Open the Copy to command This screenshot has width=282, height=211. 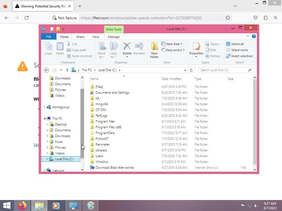tap(113, 50)
